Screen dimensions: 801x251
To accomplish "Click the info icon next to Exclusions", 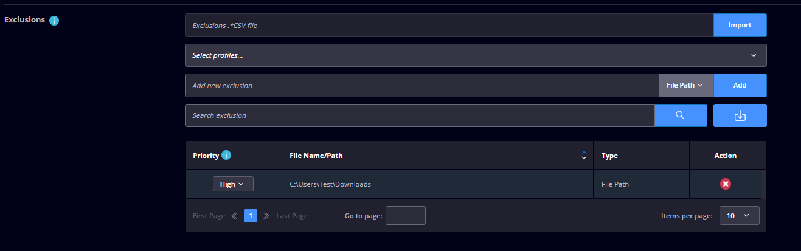I will [x=54, y=21].
